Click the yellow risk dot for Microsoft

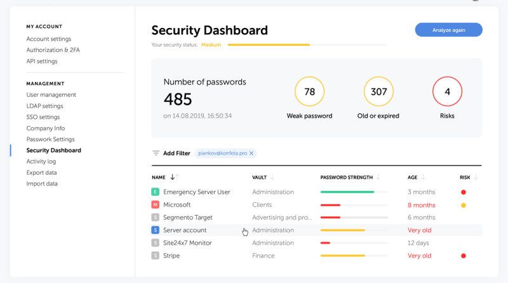point(464,205)
